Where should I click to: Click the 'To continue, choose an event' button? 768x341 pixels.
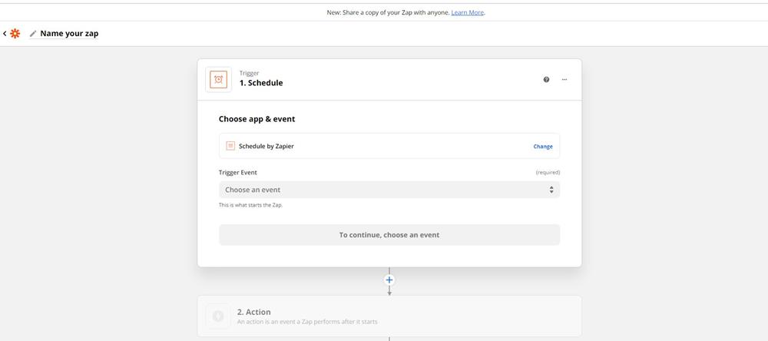pyautogui.click(x=389, y=235)
